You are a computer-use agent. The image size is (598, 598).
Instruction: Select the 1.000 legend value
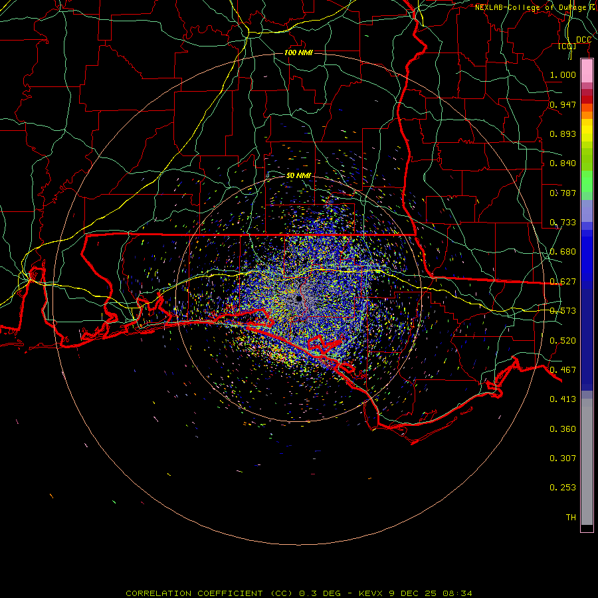tap(563, 74)
